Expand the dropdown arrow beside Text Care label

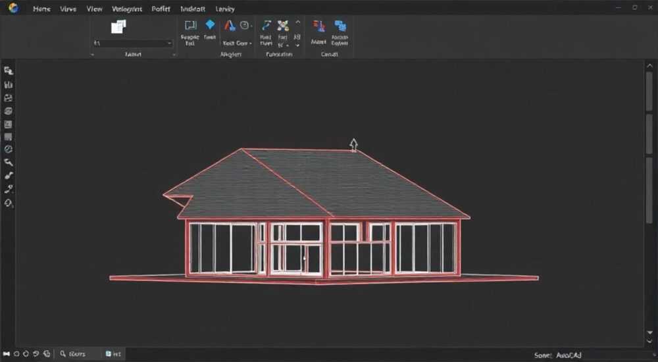click(251, 43)
